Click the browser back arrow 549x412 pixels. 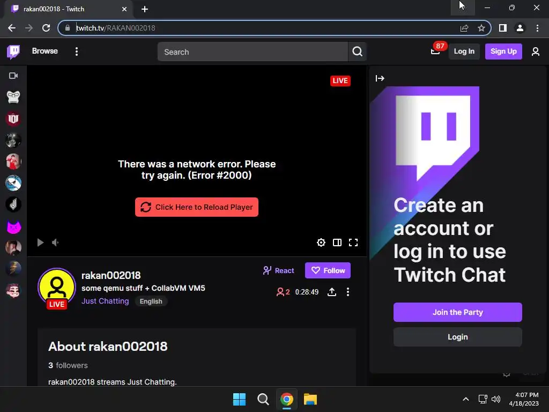(12, 28)
